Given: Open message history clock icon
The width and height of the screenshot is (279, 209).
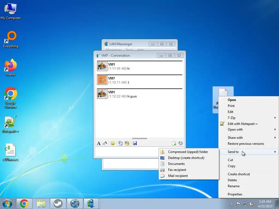Looking at the screenshot, I should tap(180, 143).
